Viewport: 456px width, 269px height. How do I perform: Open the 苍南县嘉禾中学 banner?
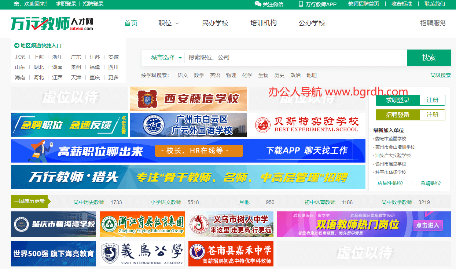click(x=231, y=254)
